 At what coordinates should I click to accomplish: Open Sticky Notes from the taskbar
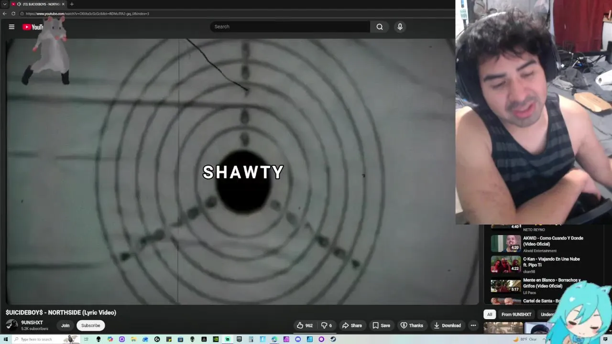169,339
